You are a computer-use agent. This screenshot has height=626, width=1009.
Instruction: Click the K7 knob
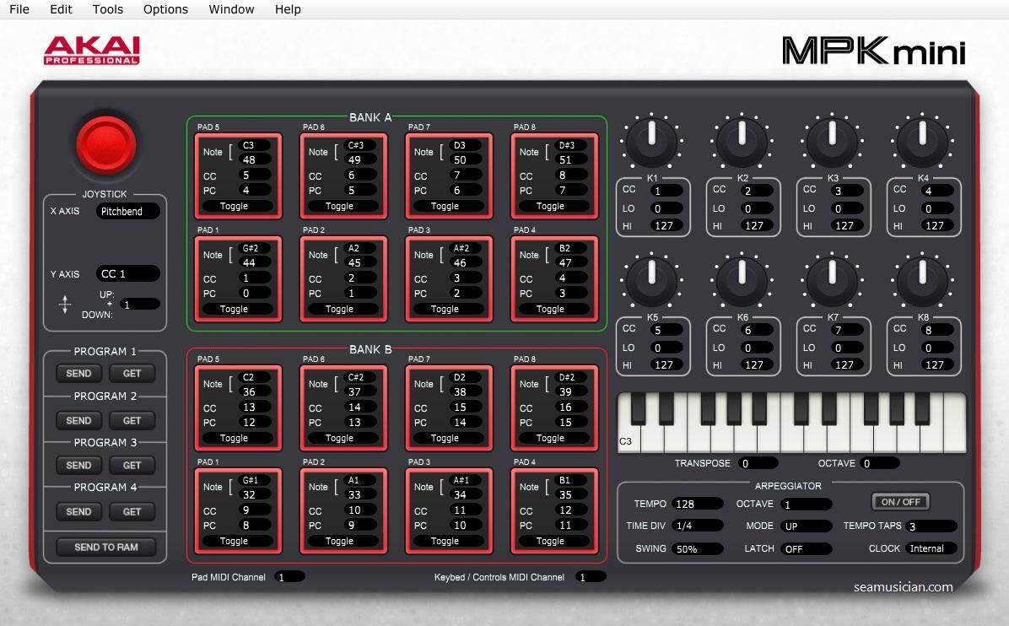click(832, 282)
